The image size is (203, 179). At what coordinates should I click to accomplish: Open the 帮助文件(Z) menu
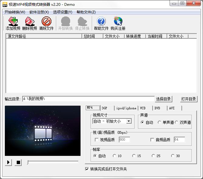click(x=86, y=12)
